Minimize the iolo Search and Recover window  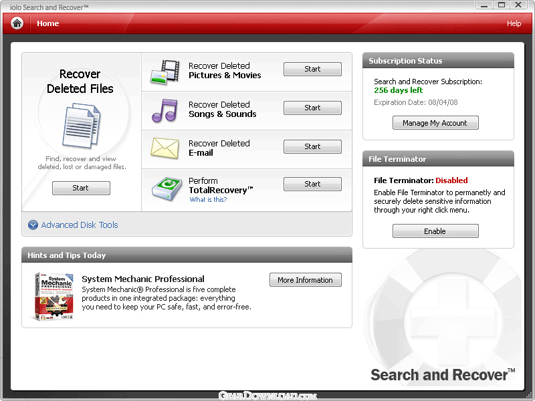(x=484, y=5)
